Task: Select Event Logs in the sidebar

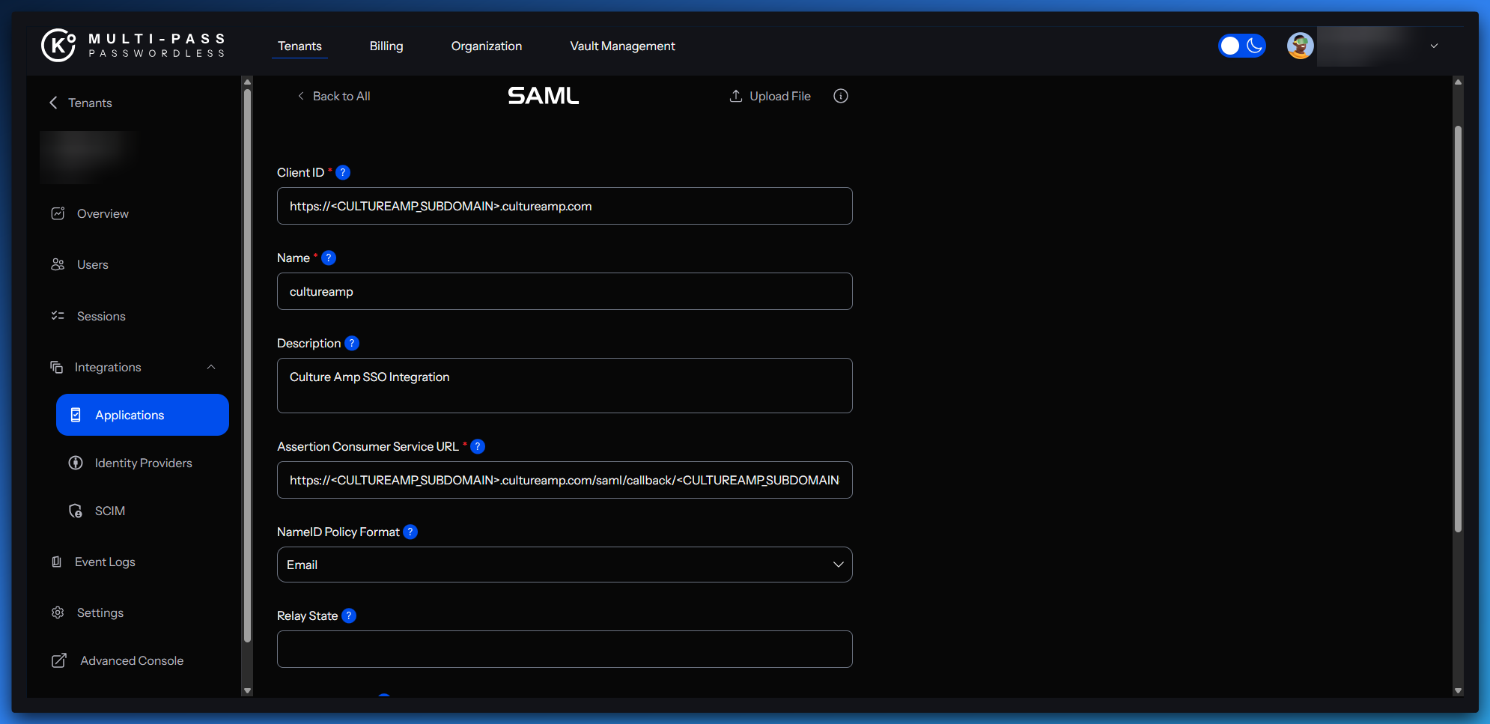Action: (105, 562)
